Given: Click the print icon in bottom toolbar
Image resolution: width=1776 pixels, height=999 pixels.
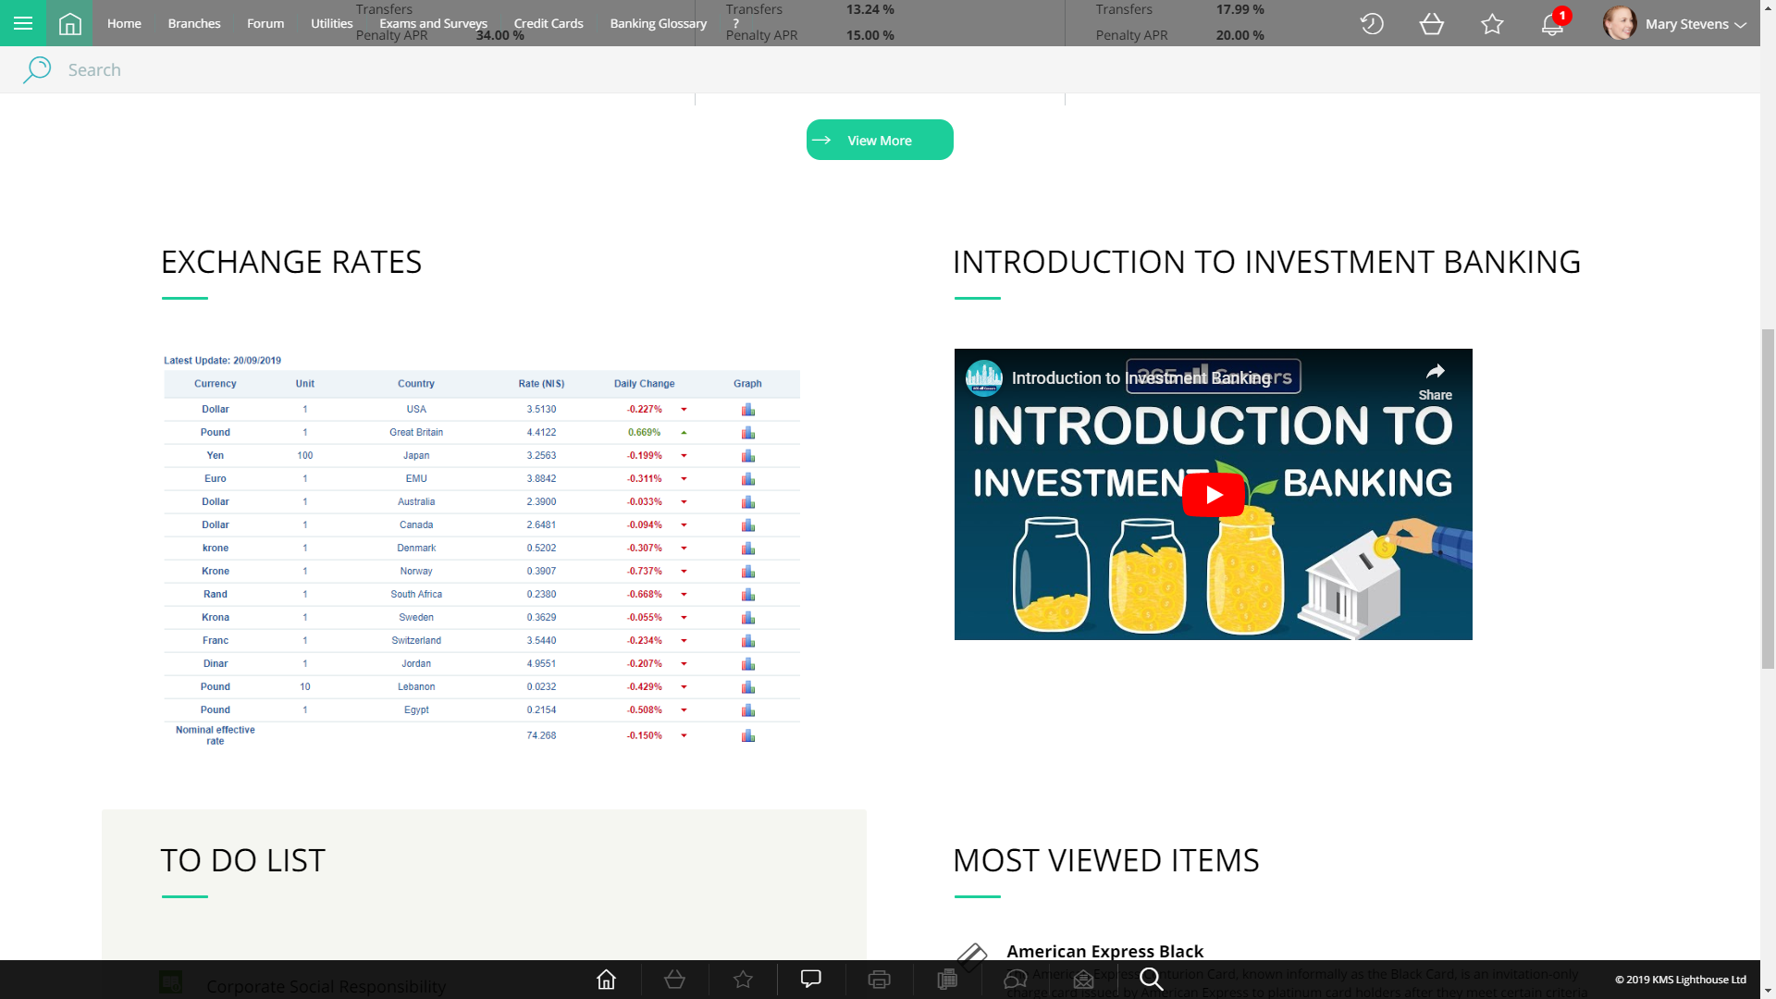Looking at the screenshot, I should [x=879, y=980].
